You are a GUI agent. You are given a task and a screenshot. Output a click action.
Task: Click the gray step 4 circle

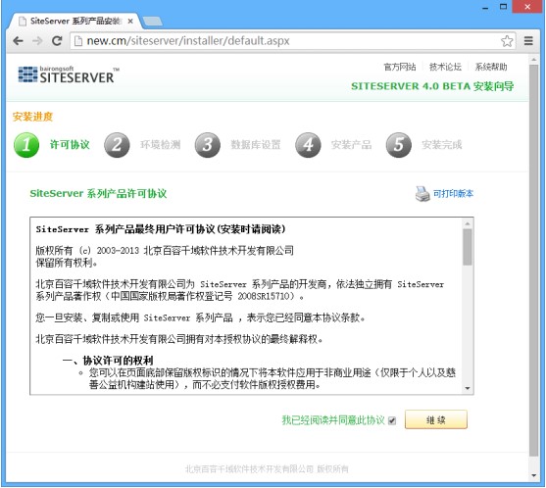[308, 145]
